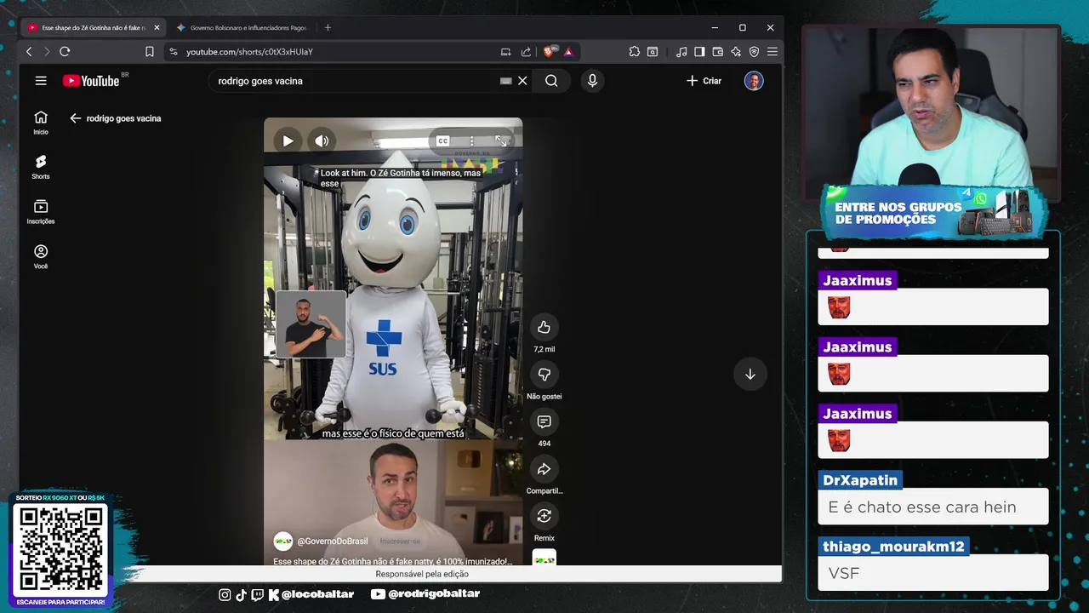1089x613 pixels.
Task: Open the YouTube hamburger guide menu
Action: pyautogui.click(x=41, y=81)
